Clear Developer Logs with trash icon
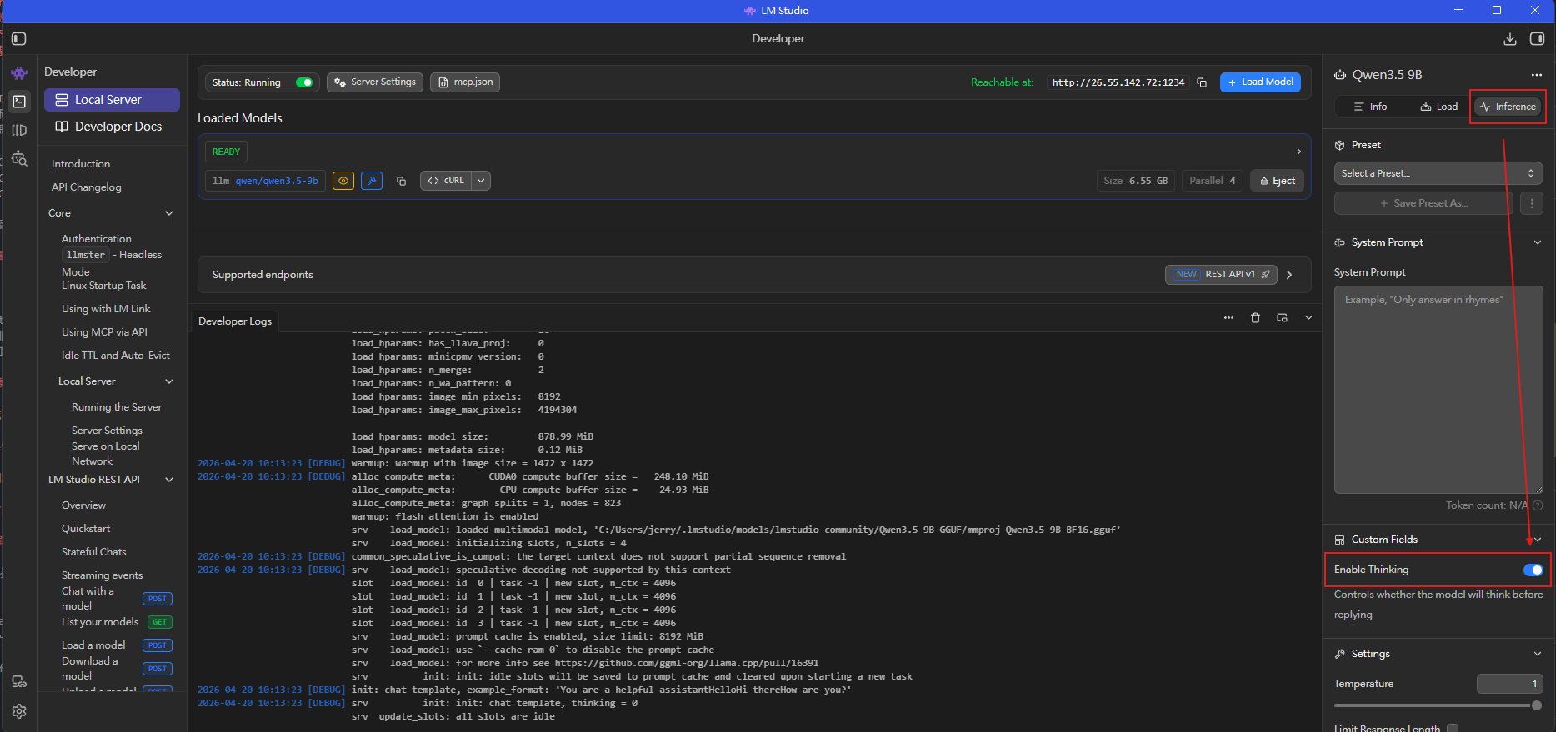Image resolution: width=1556 pixels, height=732 pixels. [1255, 318]
